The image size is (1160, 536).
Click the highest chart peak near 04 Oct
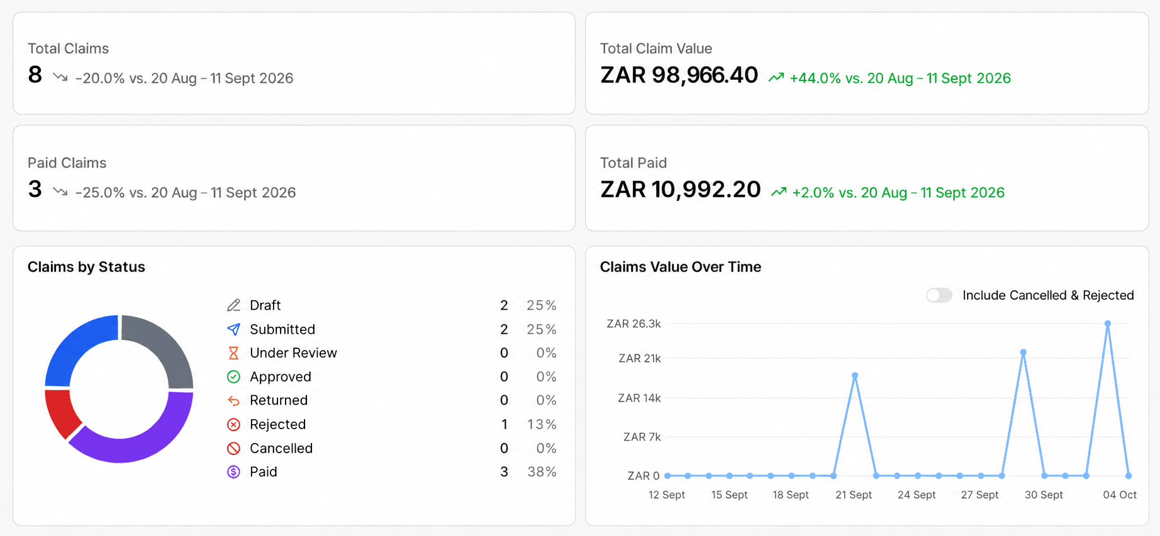[1108, 324]
